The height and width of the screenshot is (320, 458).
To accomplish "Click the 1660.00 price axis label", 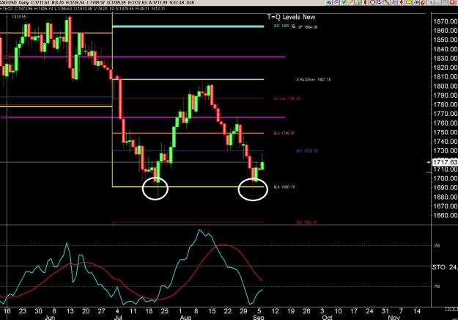I will tap(445, 215).
